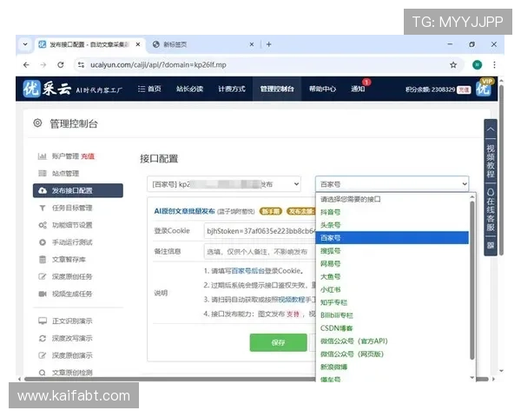Viewport: 521px width, 417px height.
Task: Close the 发布接口配置 tab
Action: pos(138,44)
